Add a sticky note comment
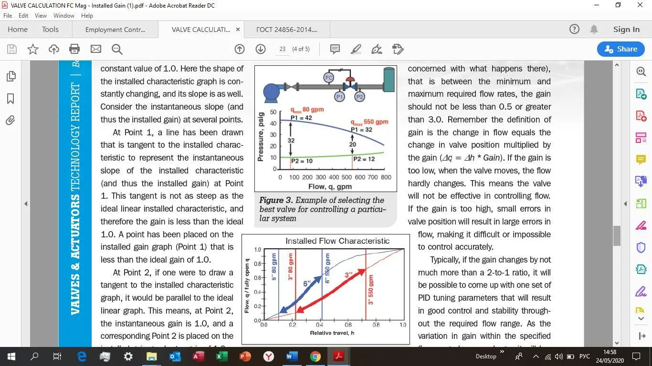Screen dimensions: 652x366 click(x=335, y=49)
